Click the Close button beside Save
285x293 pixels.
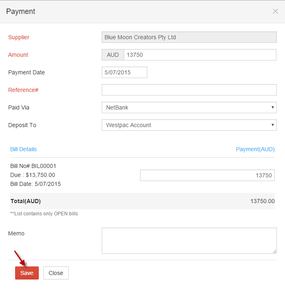point(56,273)
